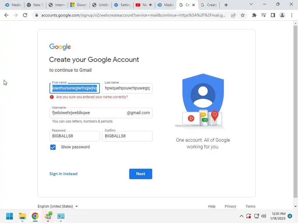Screen dimensions: 298x223
Task: Mute audio on the YouTube tab
Action: pos(151,5)
